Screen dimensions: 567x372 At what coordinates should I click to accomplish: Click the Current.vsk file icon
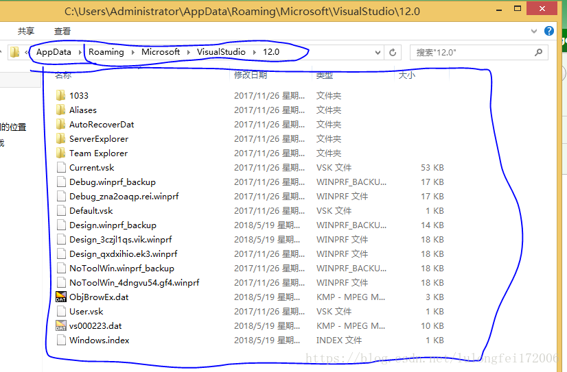click(61, 168)
